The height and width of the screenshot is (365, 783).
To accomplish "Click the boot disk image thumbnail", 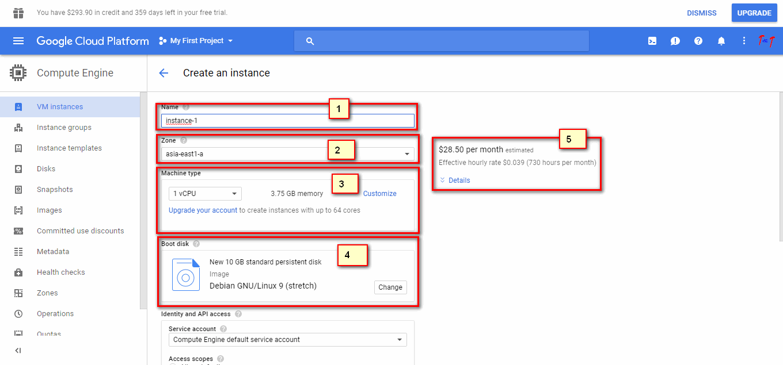I will coord(186,274).
